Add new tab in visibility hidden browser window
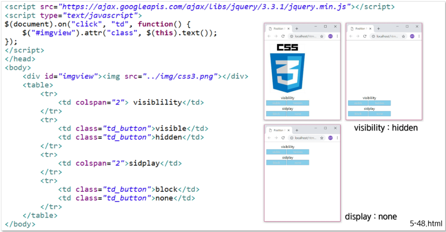The height and width of the screenshot is (232, 446). pyautogui.click(x=378, y=29)
